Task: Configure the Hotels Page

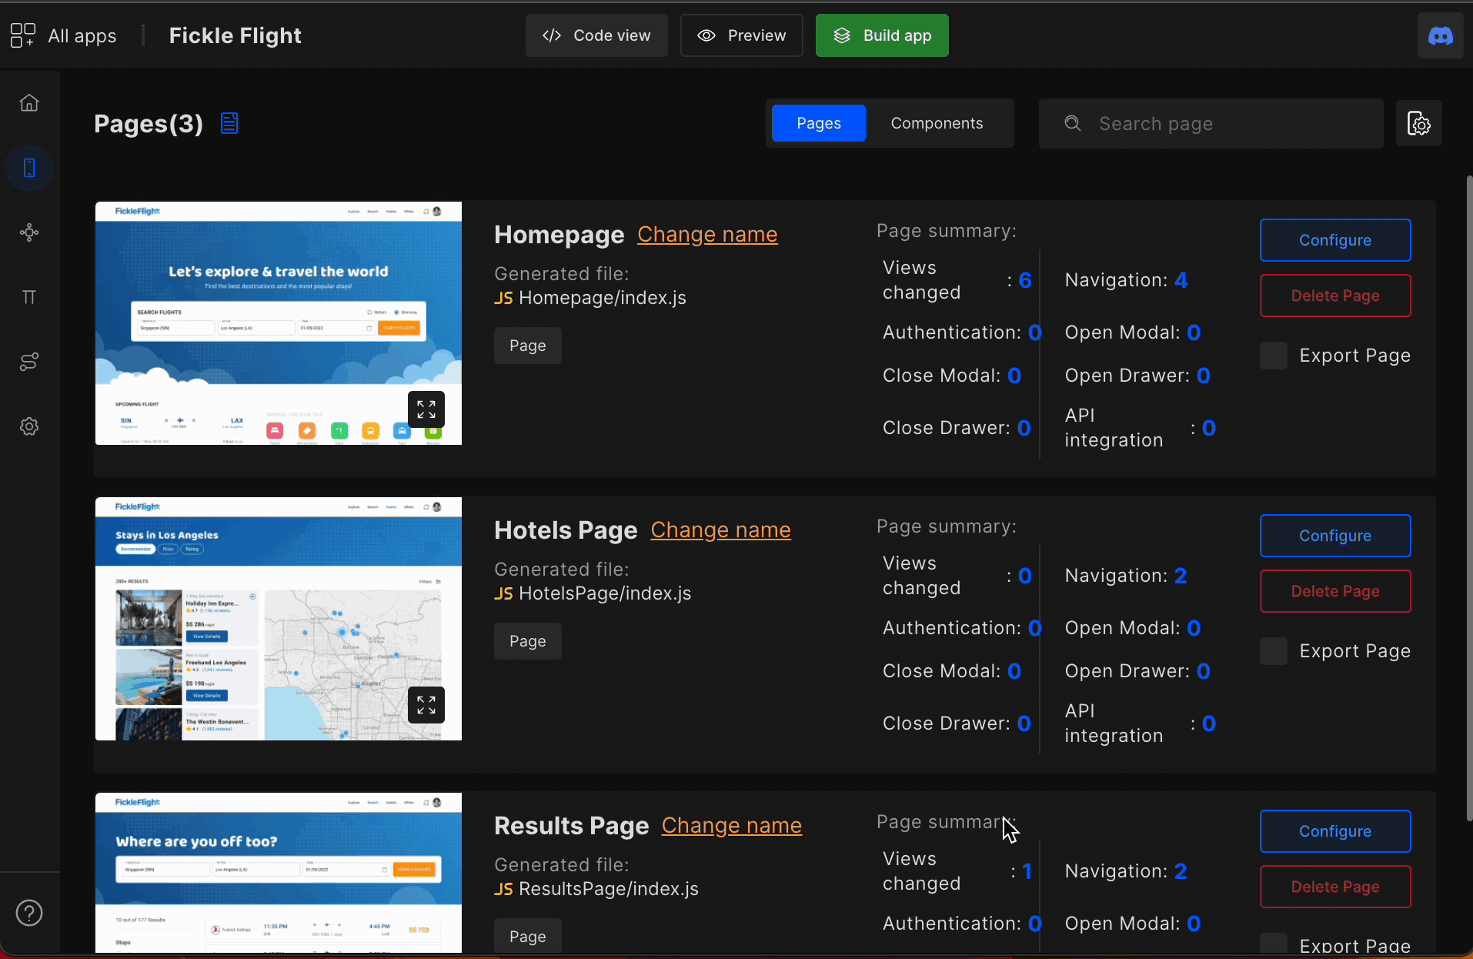Action: (1335, 536)
